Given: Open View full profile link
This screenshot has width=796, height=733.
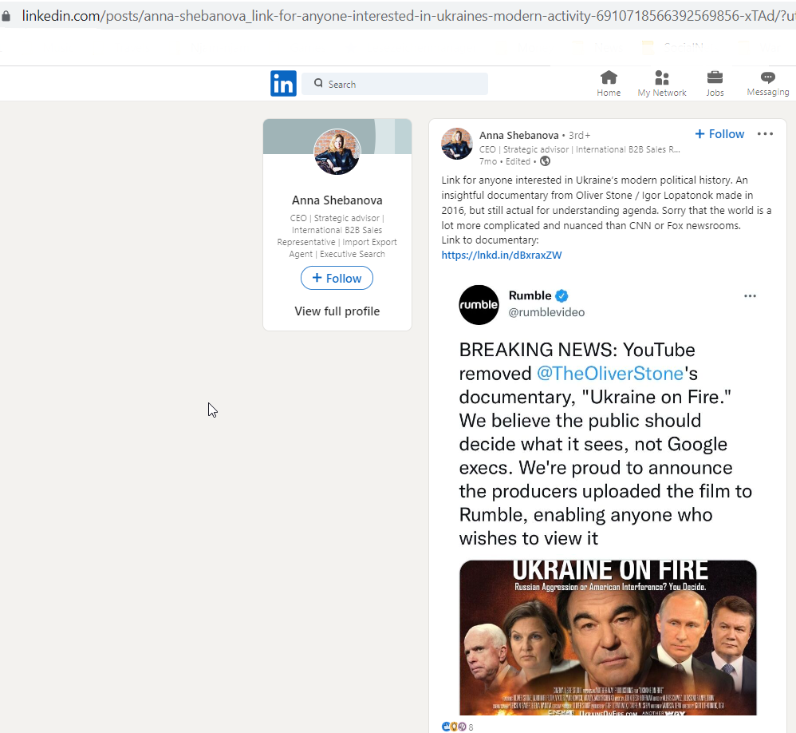Looking at the screenshot, I should click(337, 311).
